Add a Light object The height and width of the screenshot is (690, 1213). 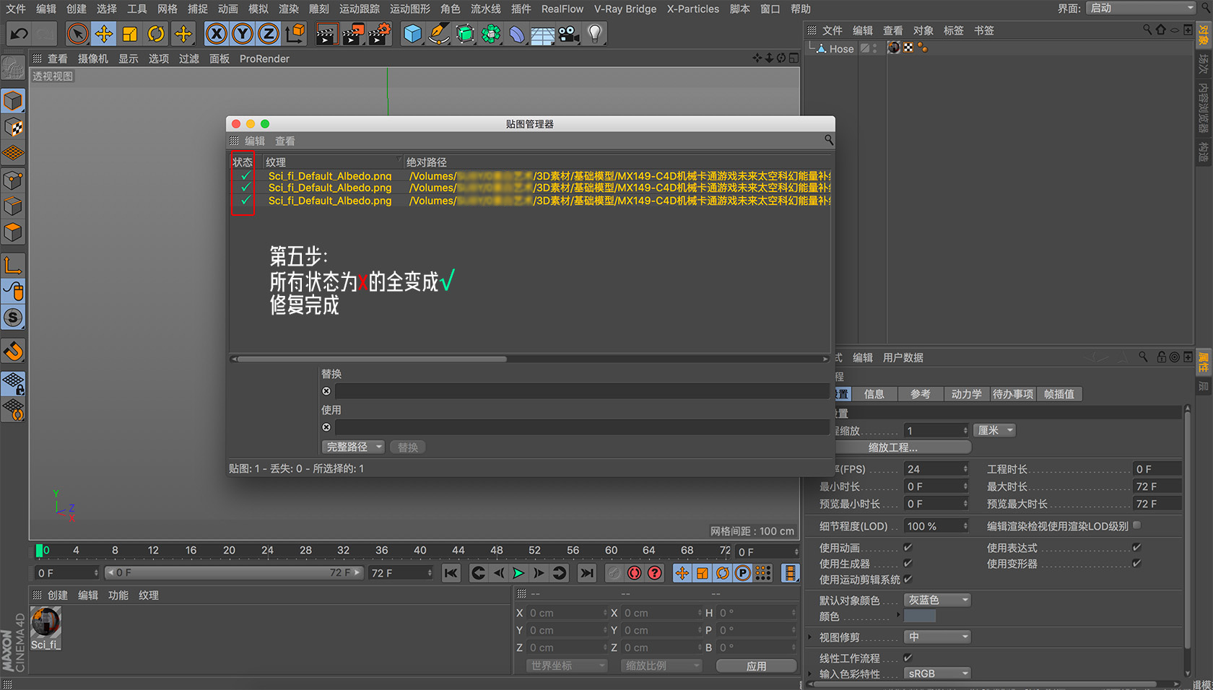pos(595,34)
